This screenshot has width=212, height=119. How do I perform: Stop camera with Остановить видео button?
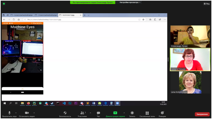[x=27, y=114]
